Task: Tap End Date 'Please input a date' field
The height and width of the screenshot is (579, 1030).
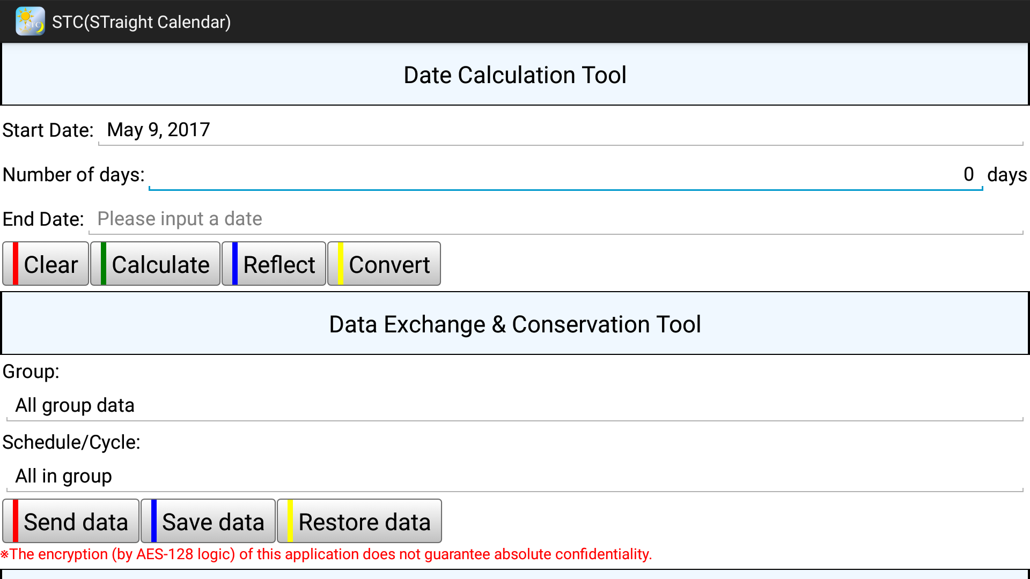Action: (x=556, y=219)
